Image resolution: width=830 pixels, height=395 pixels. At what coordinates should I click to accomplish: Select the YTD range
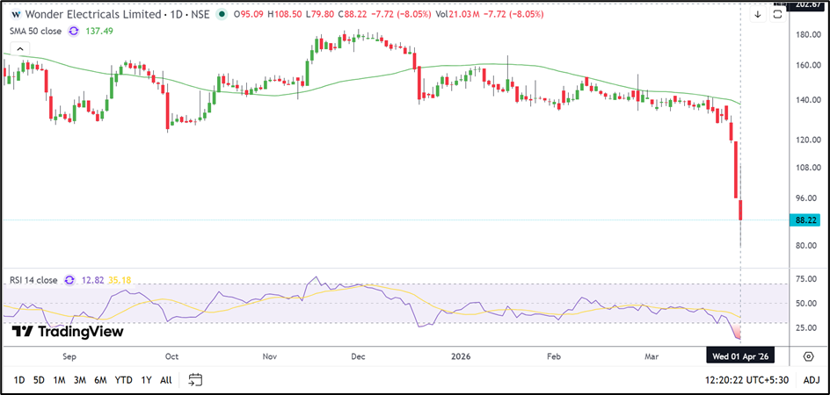coord(123,380)
